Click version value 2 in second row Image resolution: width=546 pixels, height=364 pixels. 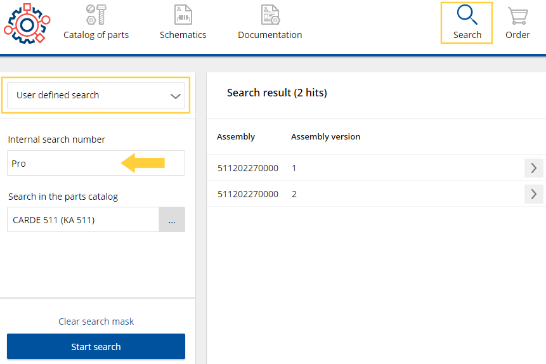[x=294, y=194]
